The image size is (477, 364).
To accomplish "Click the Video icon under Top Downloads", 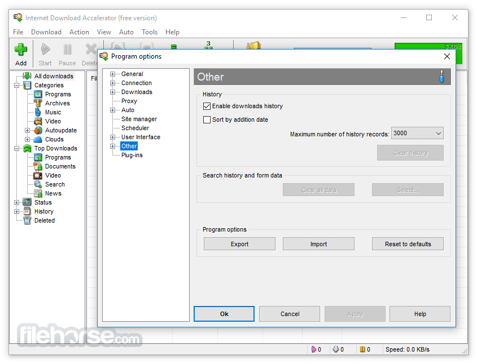I will 38,175.
